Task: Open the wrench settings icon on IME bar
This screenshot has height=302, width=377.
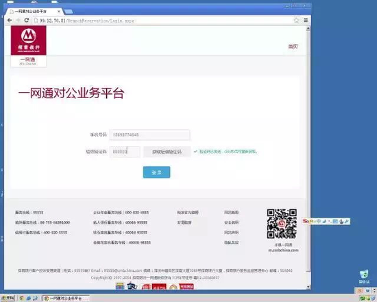Action: coord(346,221)
